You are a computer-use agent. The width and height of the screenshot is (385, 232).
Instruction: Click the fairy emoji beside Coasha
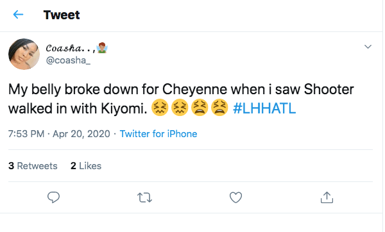tap(102, 48)
